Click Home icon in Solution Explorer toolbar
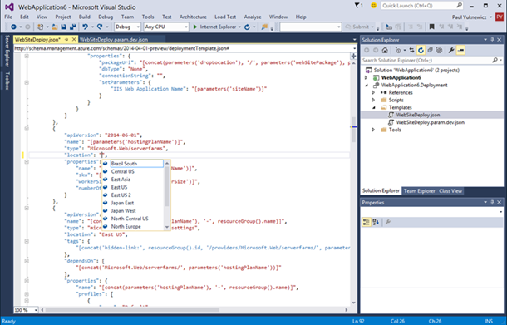Image resolution: width=507 pixels, height=325 pixels. pyautogui.click(x=385, y=50)
